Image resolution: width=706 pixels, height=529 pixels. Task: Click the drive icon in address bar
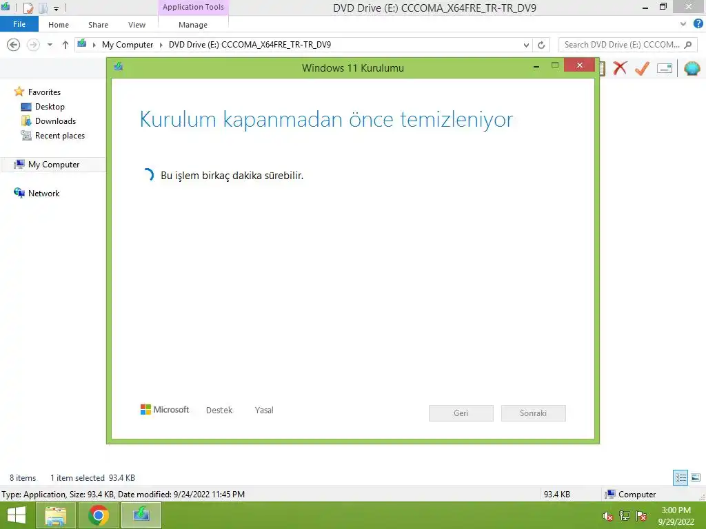(82, 43)
